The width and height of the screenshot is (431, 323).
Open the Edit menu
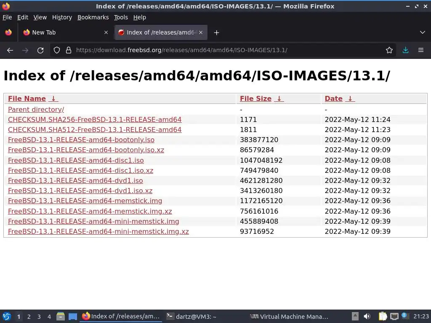pos(23,17)
